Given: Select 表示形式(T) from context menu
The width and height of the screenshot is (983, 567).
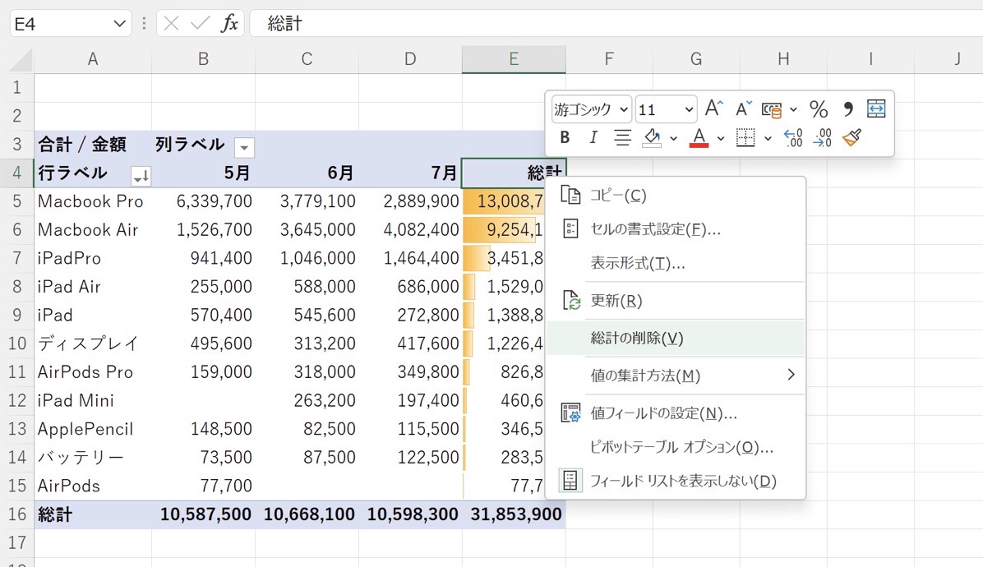Looking at the screenshot, I should click(x=675, y=262).
